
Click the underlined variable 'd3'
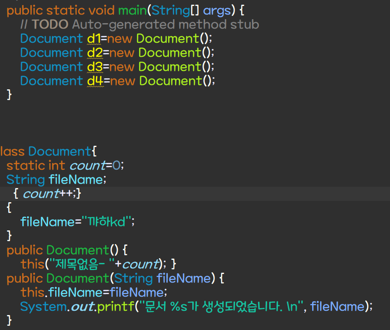pos(95,67)
